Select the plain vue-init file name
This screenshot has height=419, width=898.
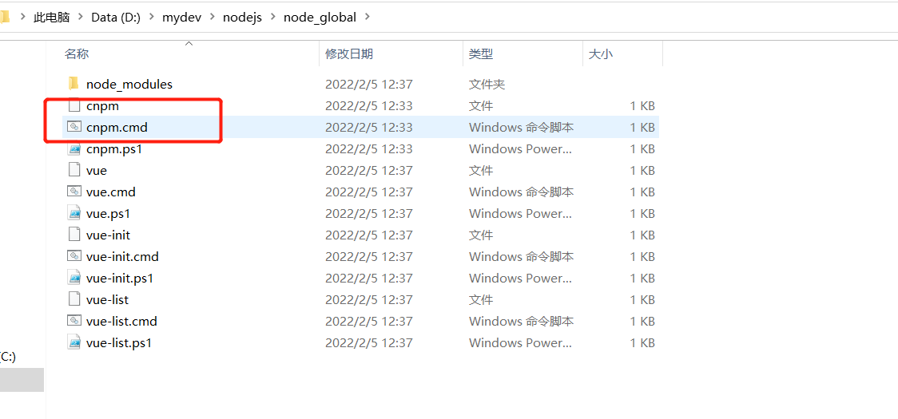click(108, 235)
